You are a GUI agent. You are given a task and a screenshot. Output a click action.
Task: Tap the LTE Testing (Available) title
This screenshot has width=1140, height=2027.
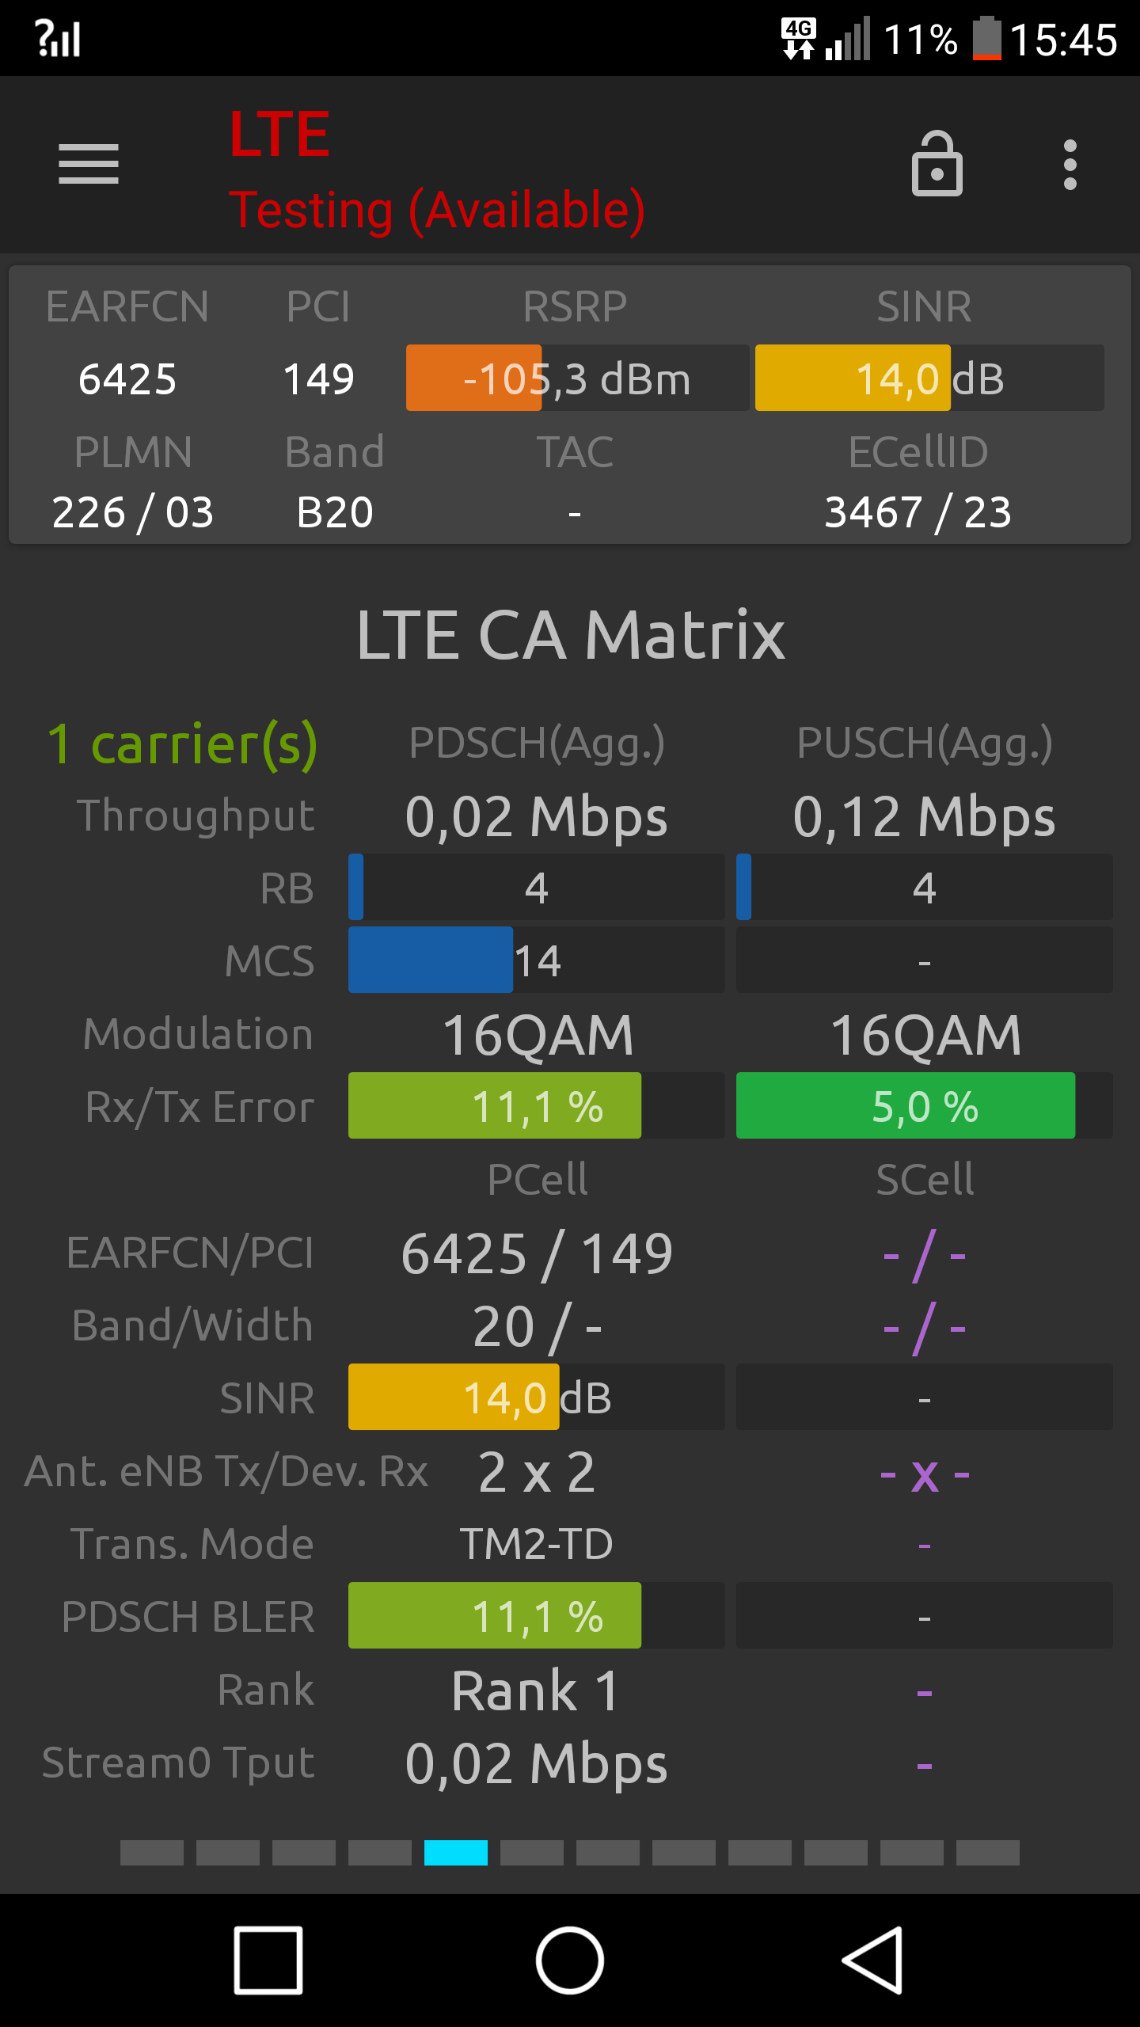tap(437, 171)
